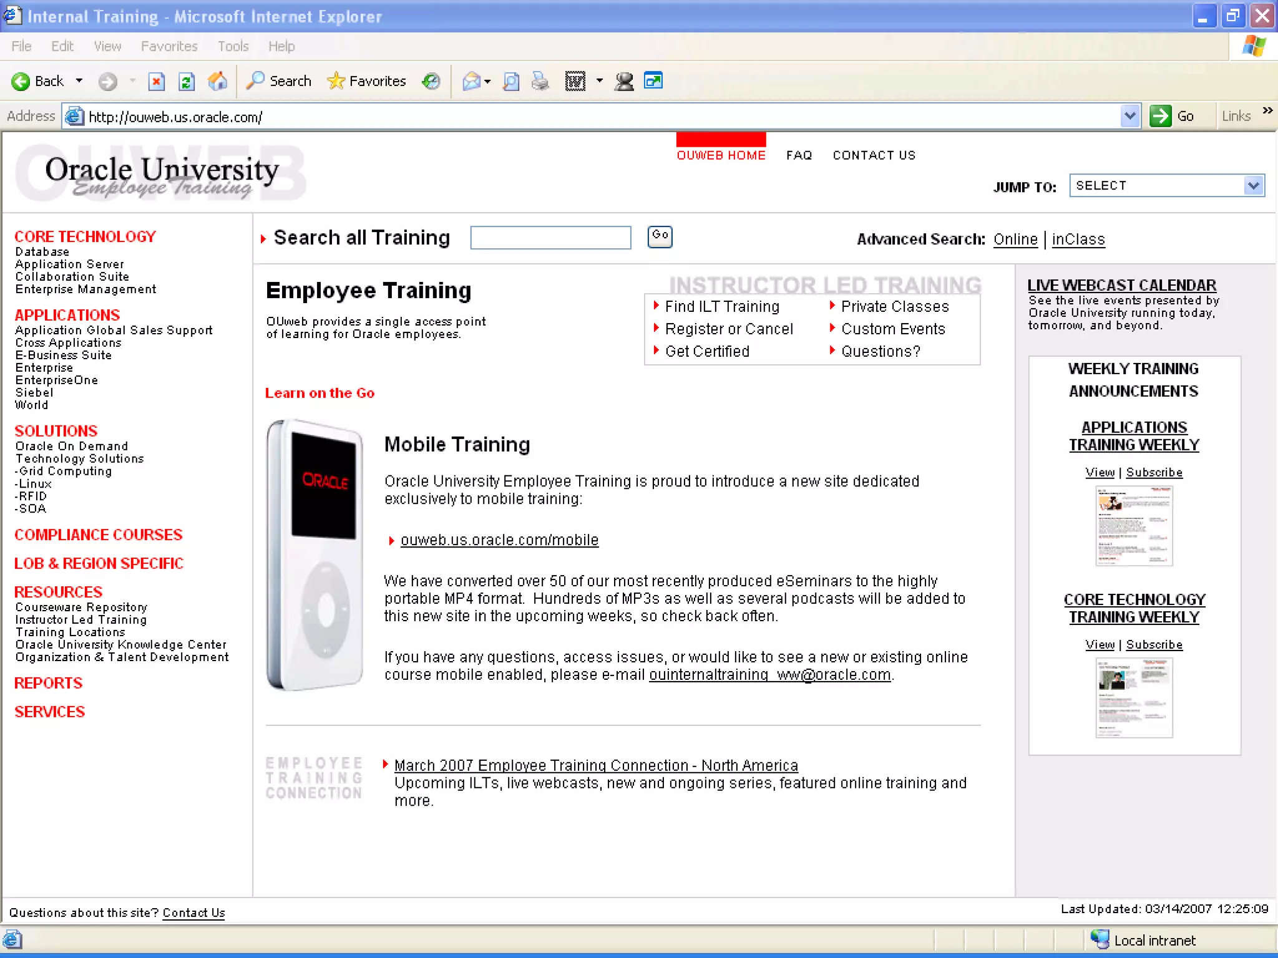Click the Search all Training text field

click(x=550, y=238)
